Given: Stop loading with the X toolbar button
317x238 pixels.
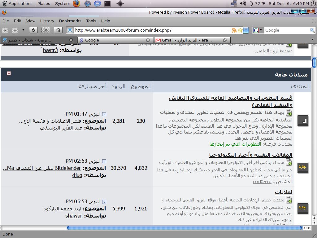Looking at the screenshot, I should 46,30.
